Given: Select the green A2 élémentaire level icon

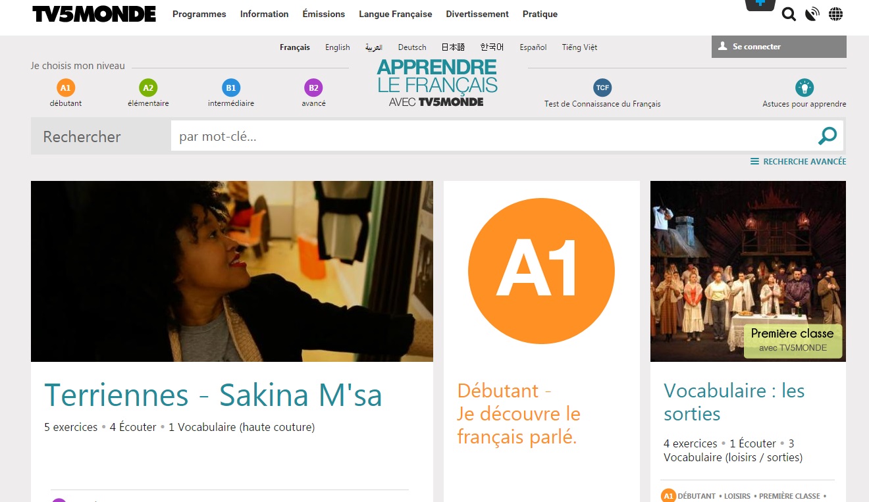Looking at the screenshot, I should [x=148, y=88].
